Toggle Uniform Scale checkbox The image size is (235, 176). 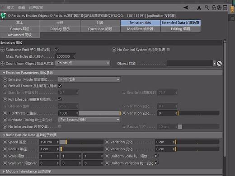pyautogui.click(x=156, y=156)
